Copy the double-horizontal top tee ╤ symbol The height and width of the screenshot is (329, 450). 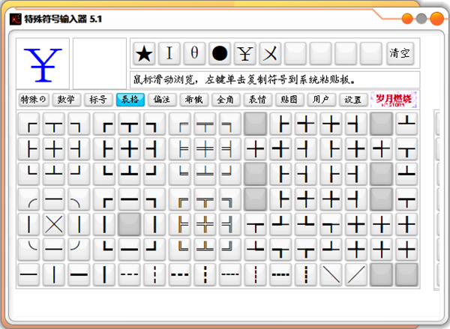(205, 124)
